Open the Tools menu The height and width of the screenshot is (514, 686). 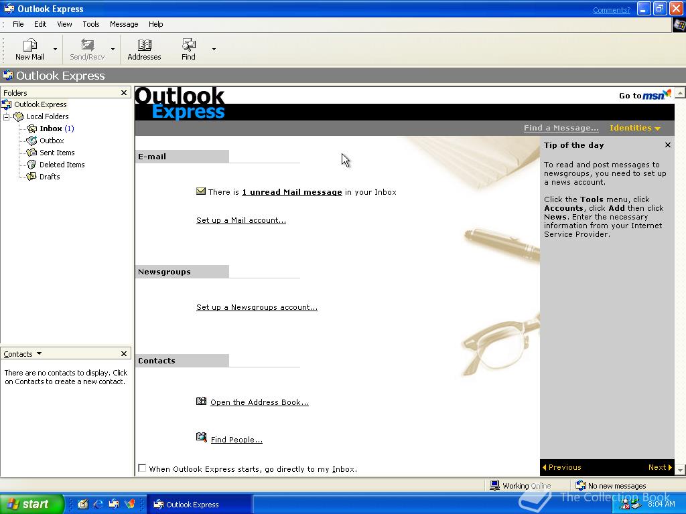tap(91, 24)
